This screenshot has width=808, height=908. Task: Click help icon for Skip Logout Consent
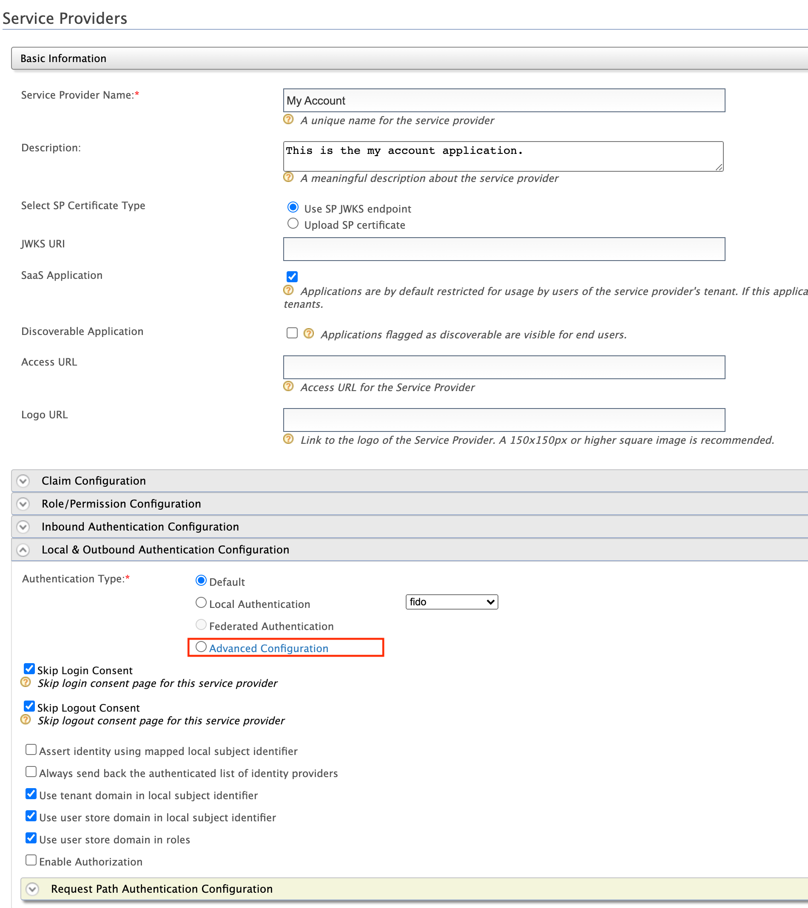point(26,720)
